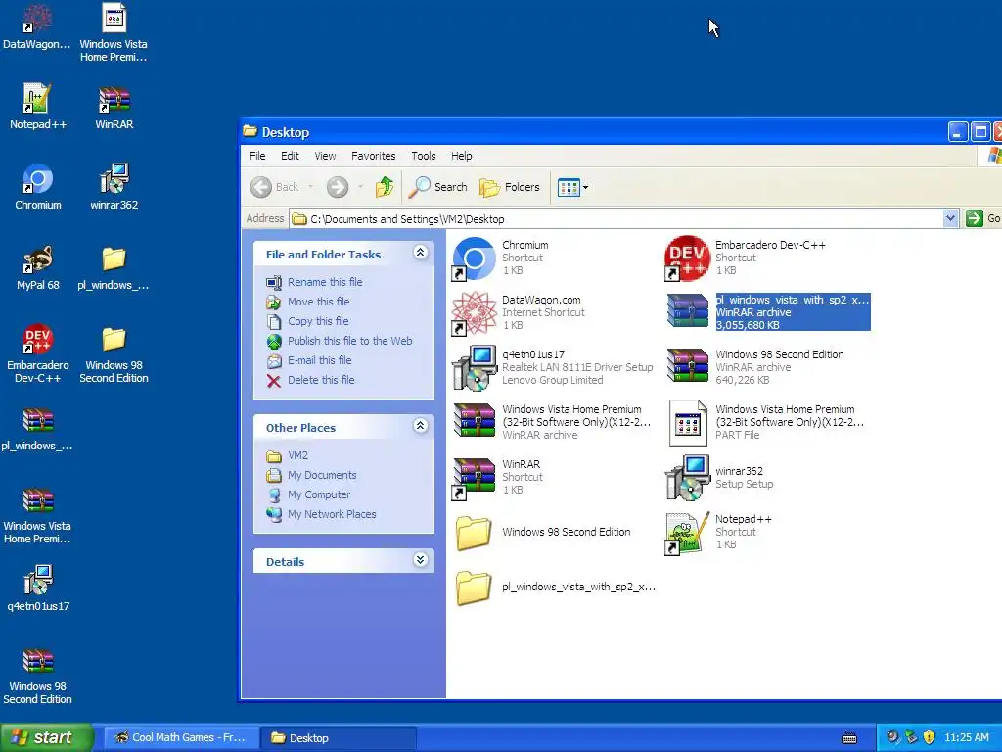Viewport: 1002px width, 752px height.
Task: Collapse File and Folder Tasks panel
Action: 420,252
